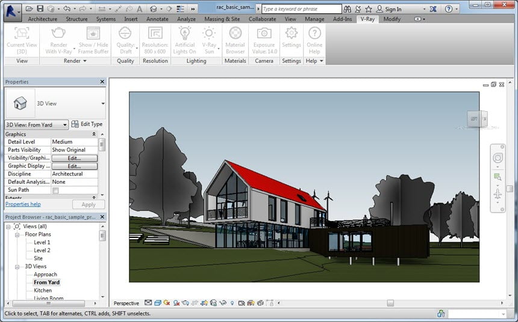Switch to the Structure ribbon tab
518x322 pixels.
pyautogui.click(x=76, y=19)
